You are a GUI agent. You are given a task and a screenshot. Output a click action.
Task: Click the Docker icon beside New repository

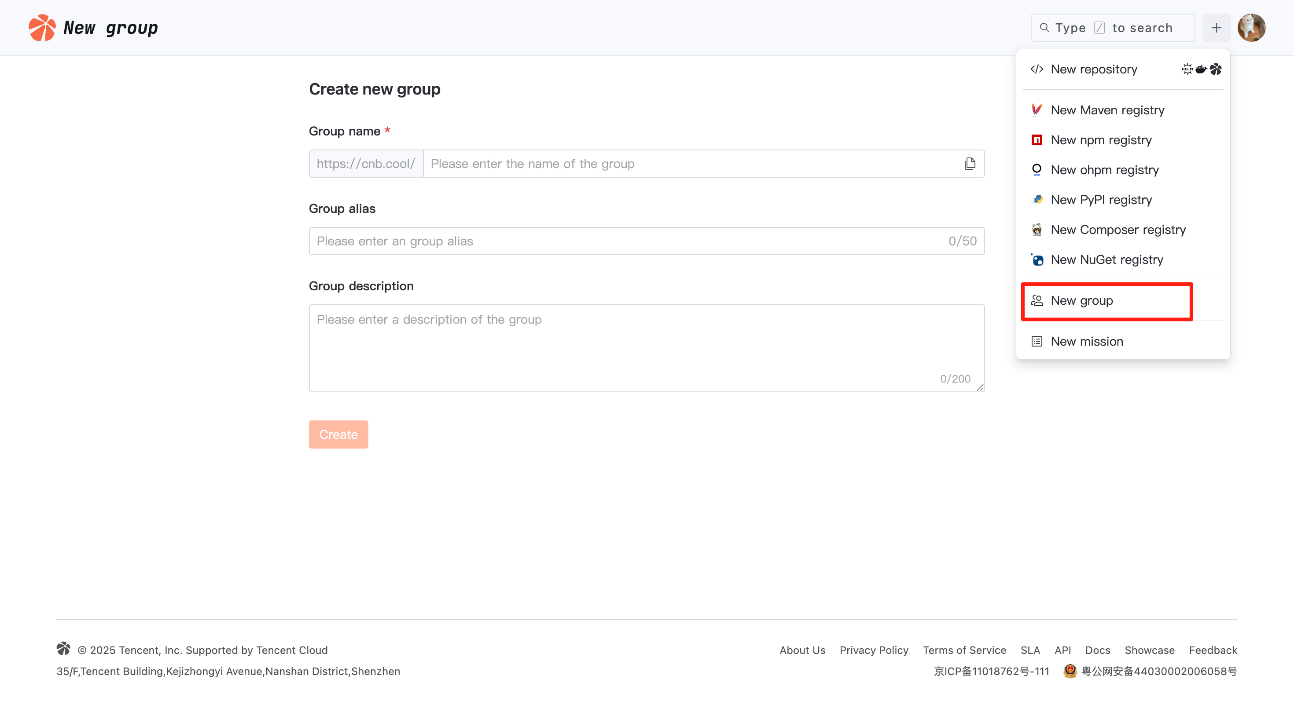point(1201,69)
